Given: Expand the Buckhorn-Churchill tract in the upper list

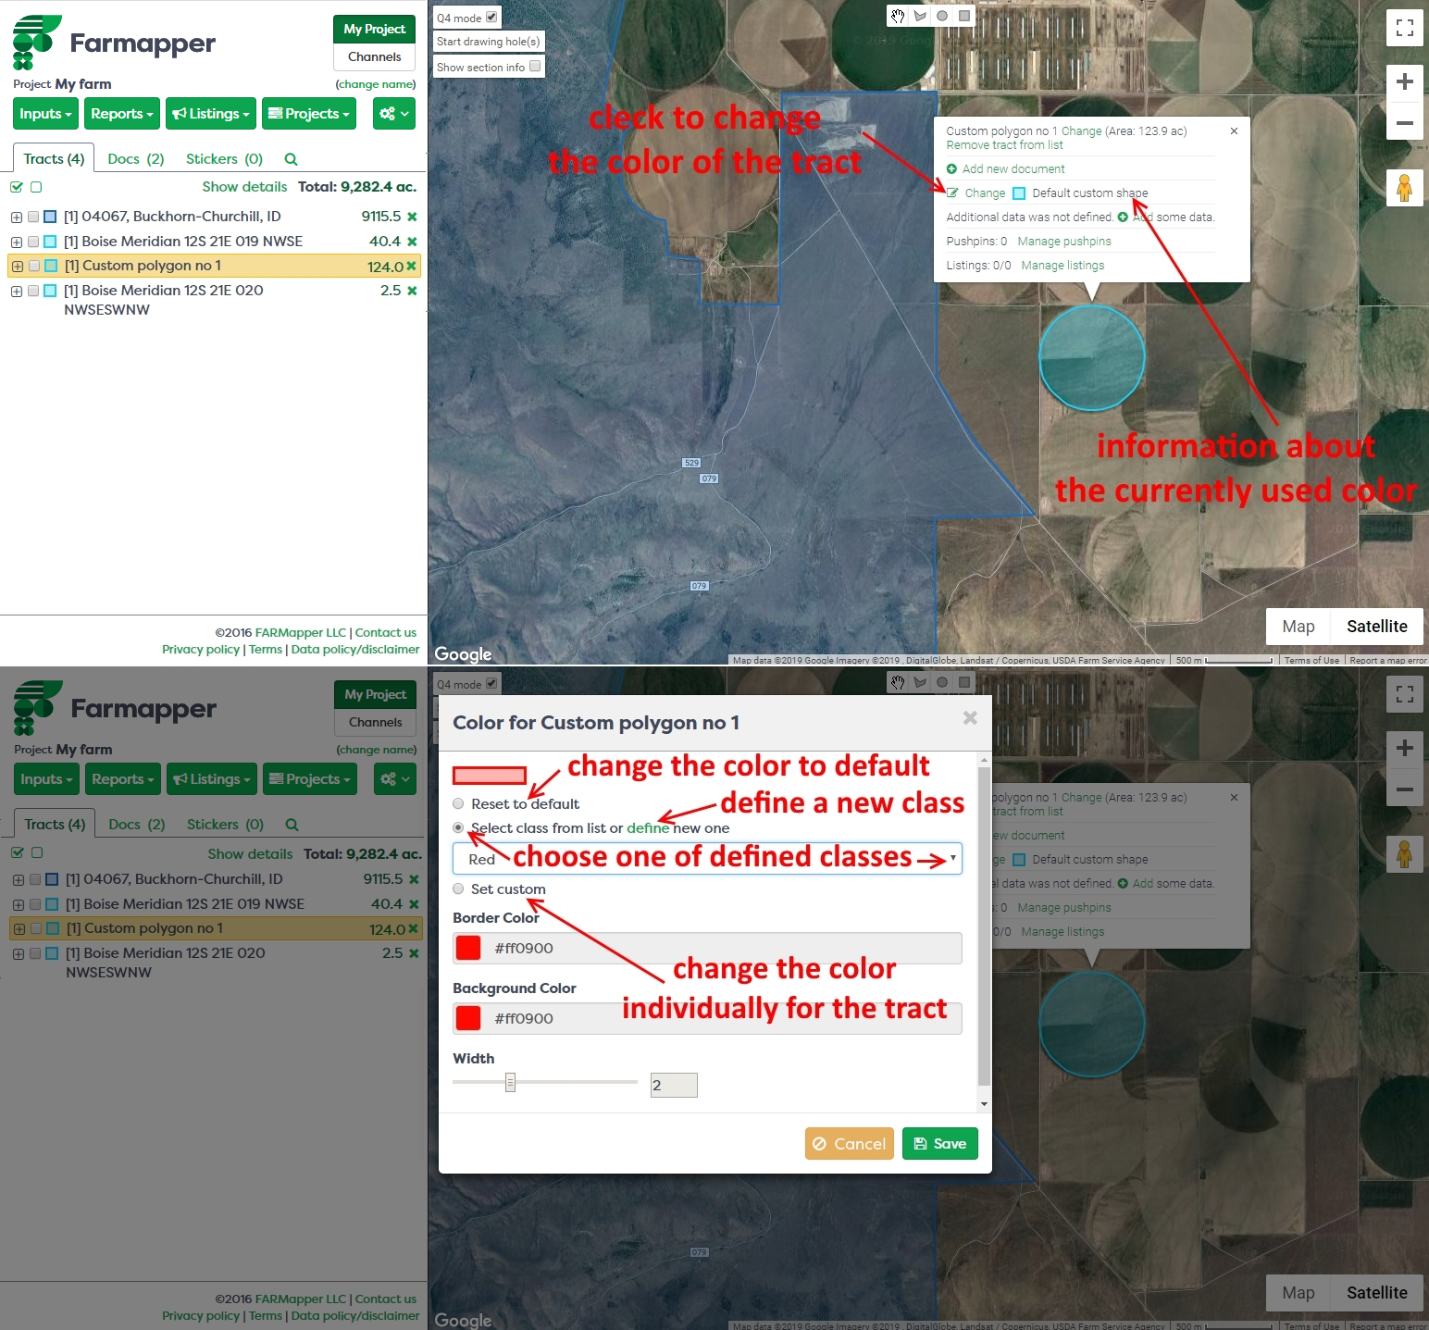Looking at the screenshot, I should [17, 218].
